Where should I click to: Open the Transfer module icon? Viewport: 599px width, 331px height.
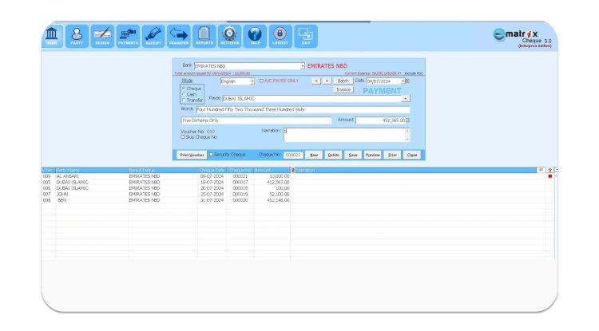coord(178,37)
